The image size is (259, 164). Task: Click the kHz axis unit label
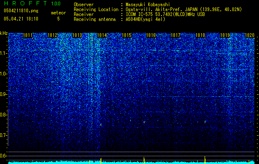click(x=4, y=33)
